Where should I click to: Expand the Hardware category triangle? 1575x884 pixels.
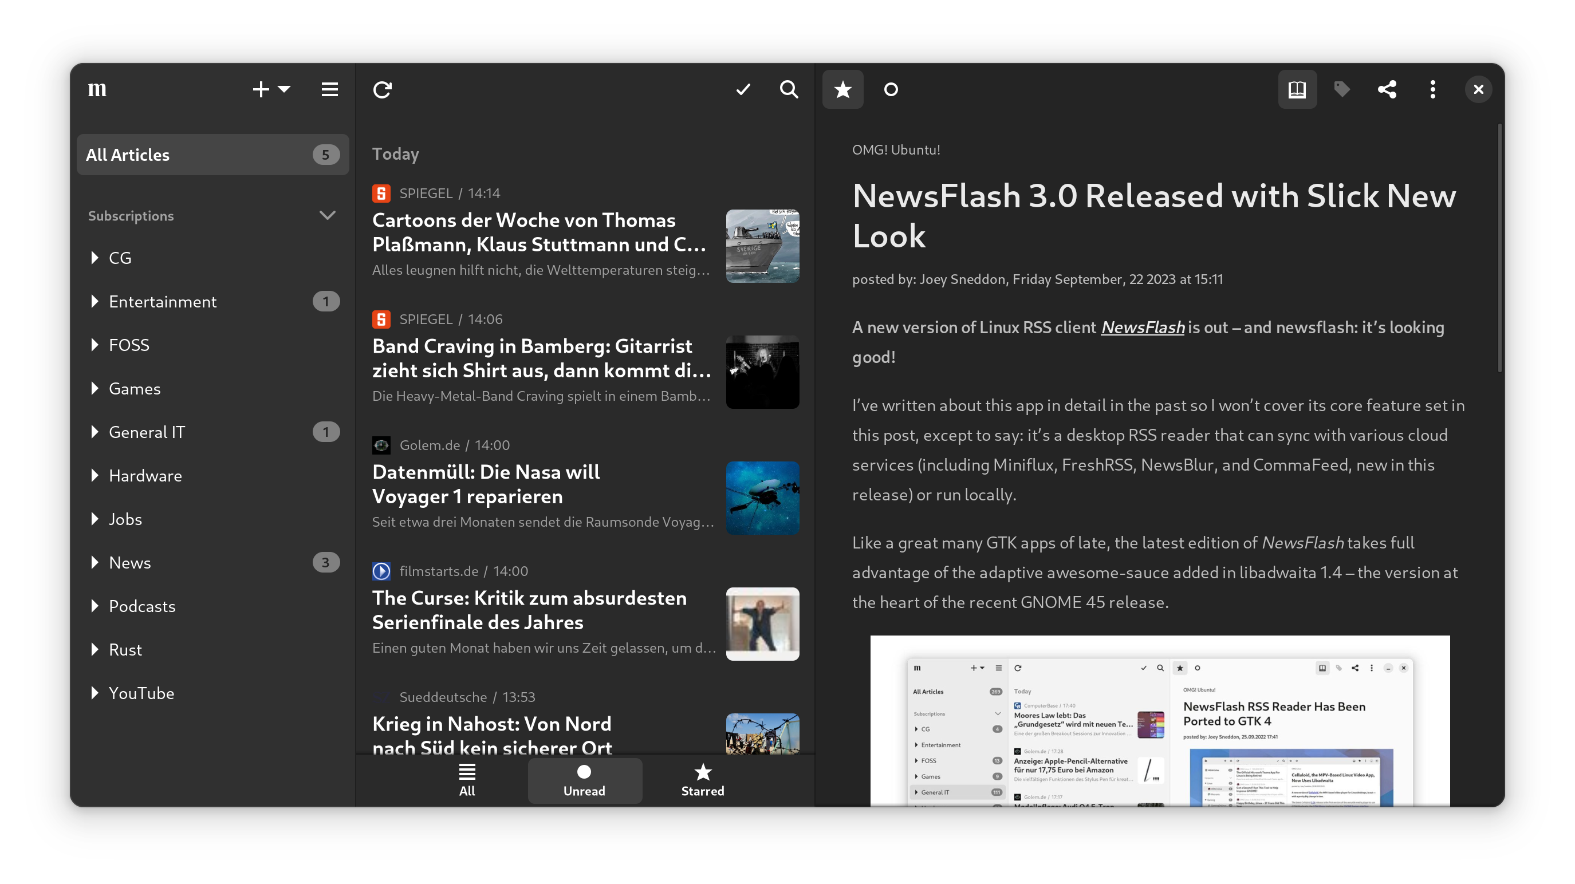[94, 475]
